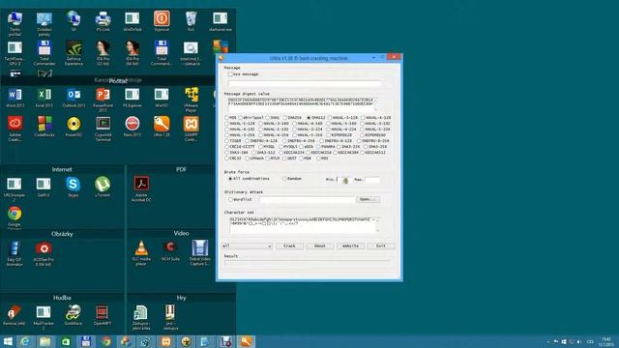This screenshot has width=619, height=348.
Task: Enable the wordlist checkbox under Dictionary attack
Action: point(230,200)
